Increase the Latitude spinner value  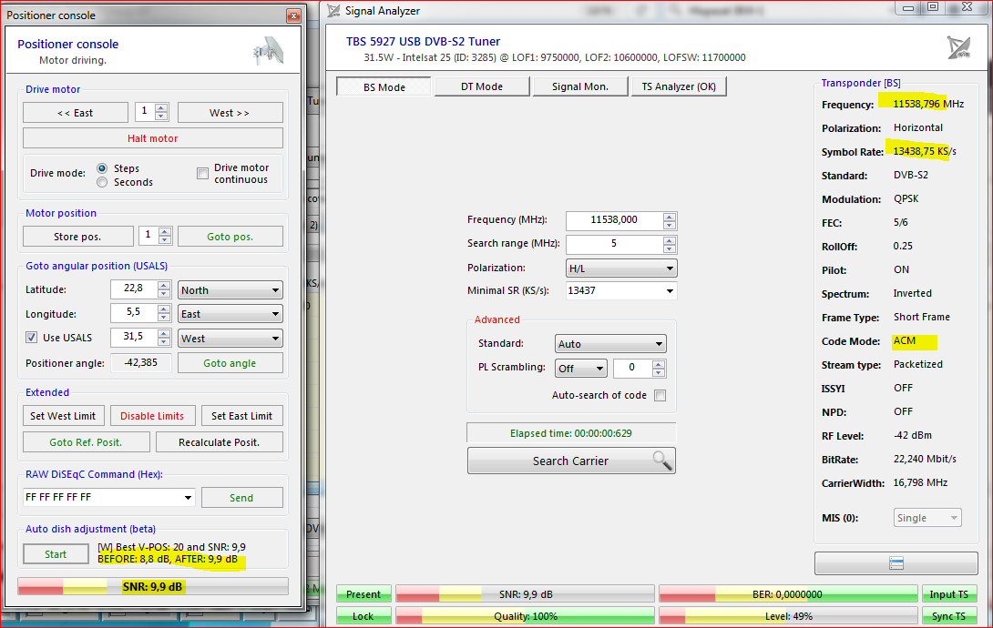(163, 285)
